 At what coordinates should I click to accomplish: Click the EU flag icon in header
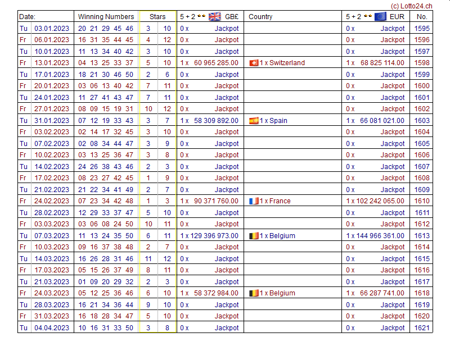click(x=380, y=16)
